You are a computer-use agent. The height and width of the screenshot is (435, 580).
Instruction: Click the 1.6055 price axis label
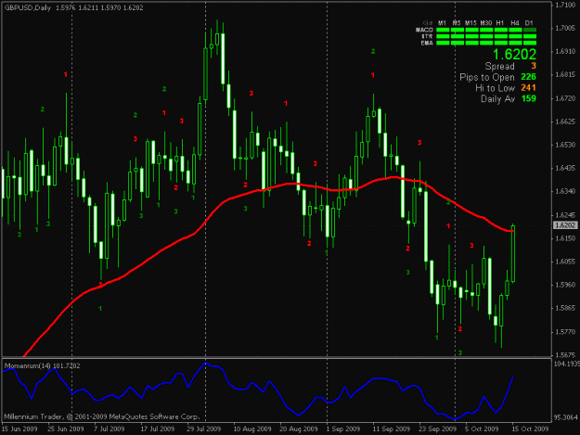565,262
